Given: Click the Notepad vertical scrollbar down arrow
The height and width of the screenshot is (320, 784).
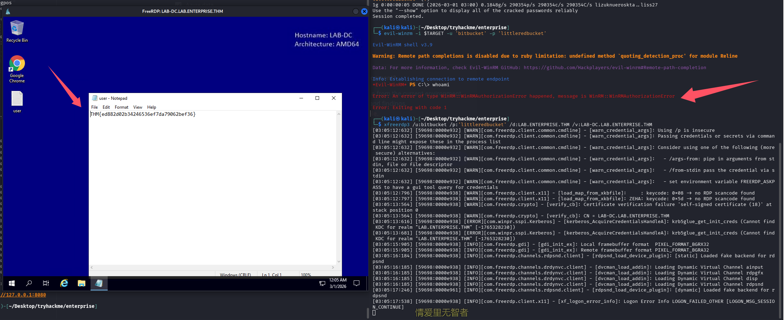Looking at the screenshot, I should (339, 262).
